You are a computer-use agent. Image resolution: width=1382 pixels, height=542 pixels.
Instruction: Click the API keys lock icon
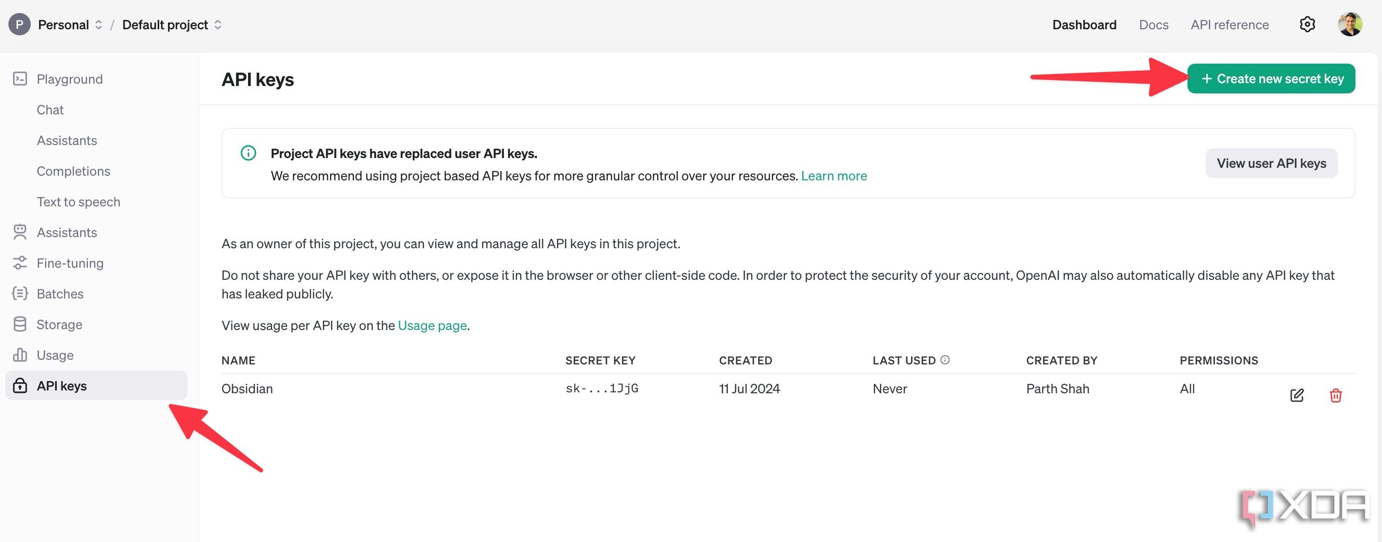[x=20, y=385]
